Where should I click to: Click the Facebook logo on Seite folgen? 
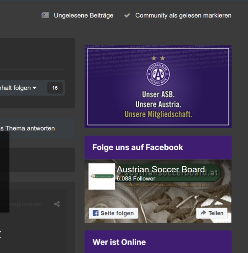pyautogui.click(x=95, y=213)
